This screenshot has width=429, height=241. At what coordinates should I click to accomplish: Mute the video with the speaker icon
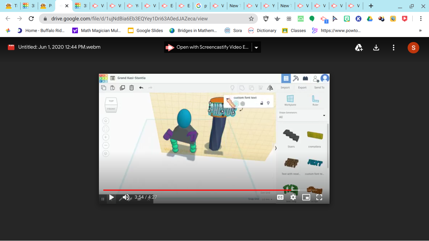[x=126, y=197]
